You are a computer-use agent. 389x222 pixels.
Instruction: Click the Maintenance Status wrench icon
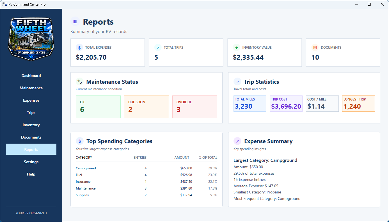coord(80,82)
